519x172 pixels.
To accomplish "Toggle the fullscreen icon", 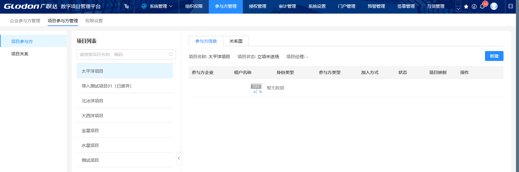I will click(511, 6).
